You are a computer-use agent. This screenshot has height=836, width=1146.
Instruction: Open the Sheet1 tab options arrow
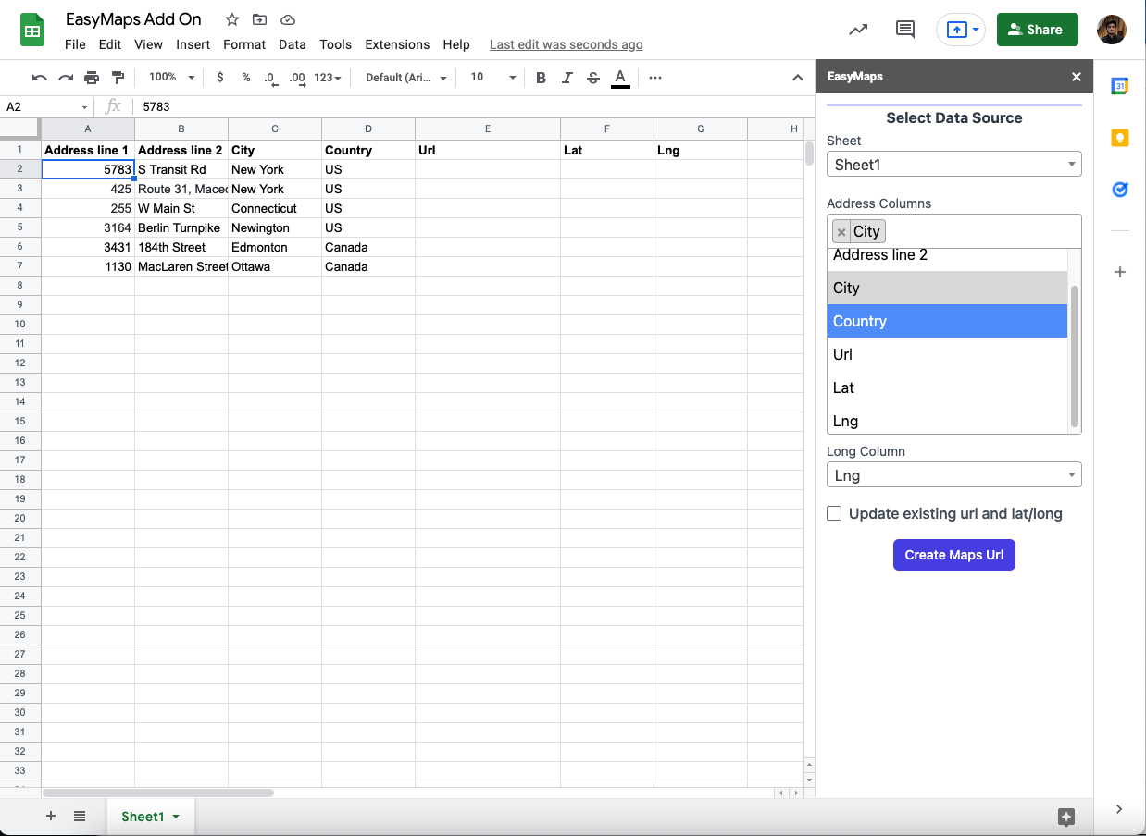pos(176,817)
